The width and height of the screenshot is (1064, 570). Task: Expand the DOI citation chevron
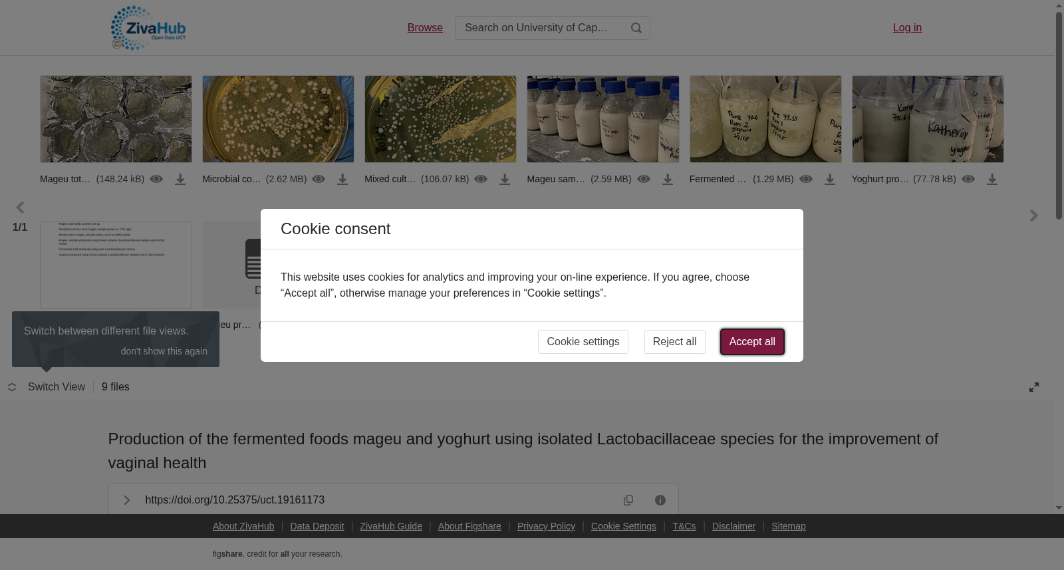127,500
